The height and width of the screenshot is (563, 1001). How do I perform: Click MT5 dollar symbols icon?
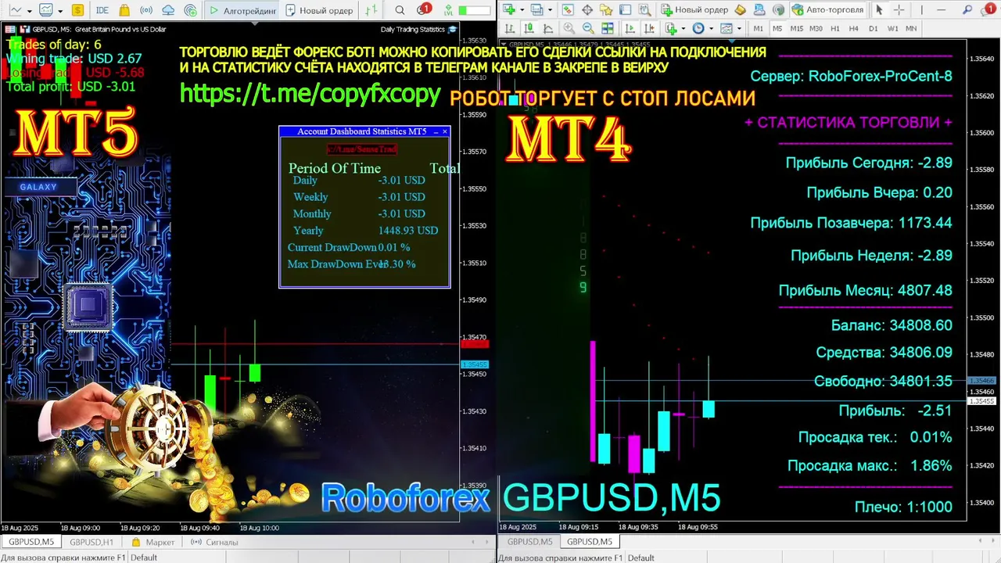(x=77, y=10)
